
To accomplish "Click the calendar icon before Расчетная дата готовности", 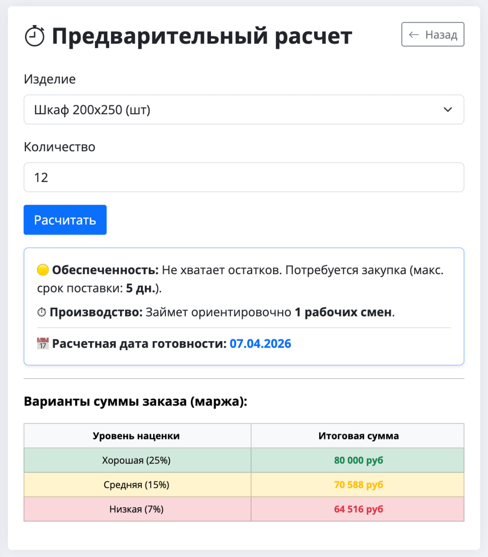I will [41, 343].
